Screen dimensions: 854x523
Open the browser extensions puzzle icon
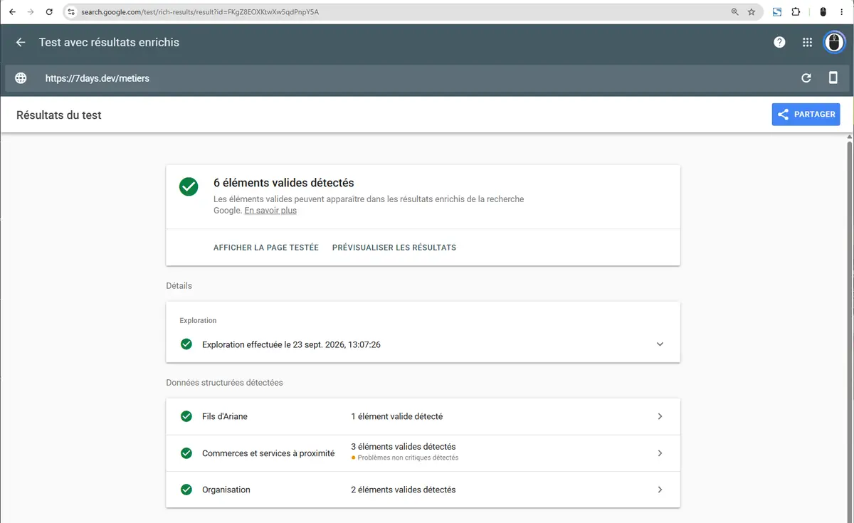796,12
